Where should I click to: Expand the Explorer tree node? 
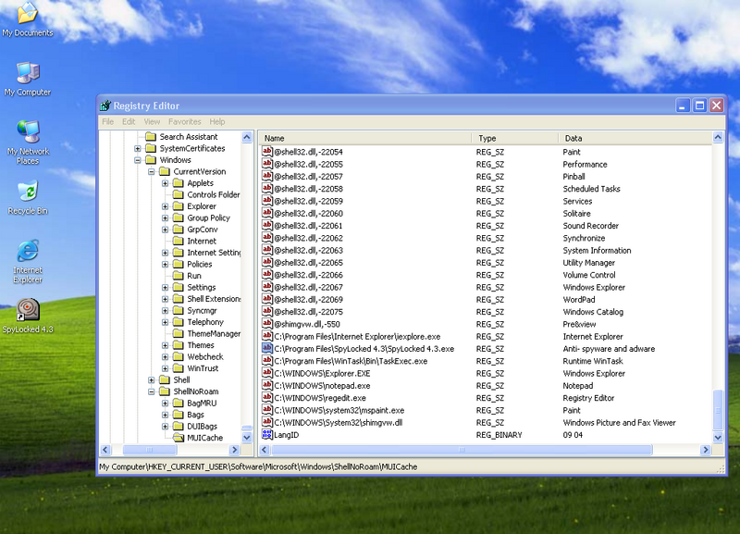tap(165, 206)
